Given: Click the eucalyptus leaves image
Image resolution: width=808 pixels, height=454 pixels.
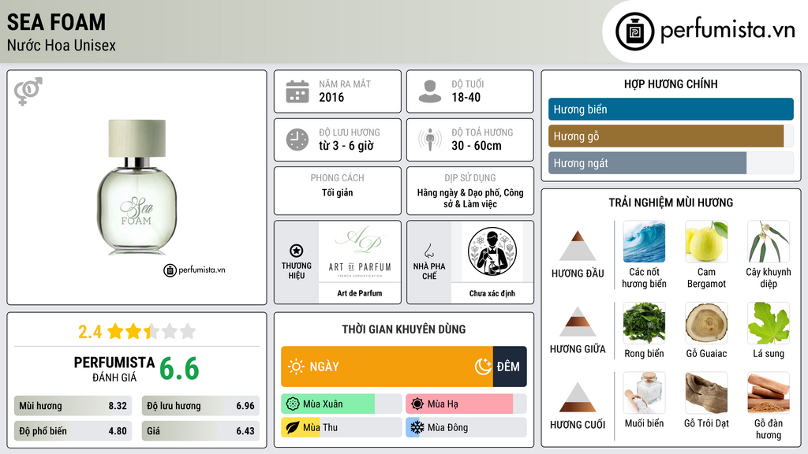Looking at the screenshot, I should 769,241.
